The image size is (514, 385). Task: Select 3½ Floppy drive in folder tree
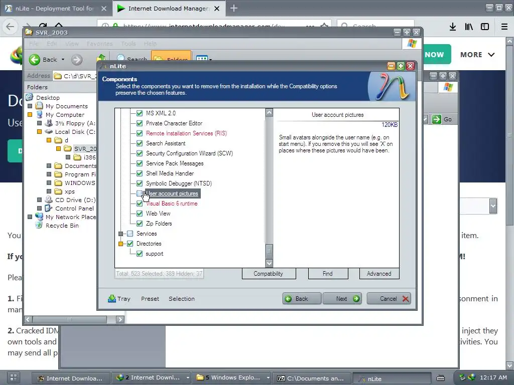75,123
